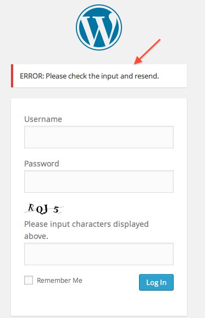Click the 'Please input characters displayed above' text
Viewport: 205px width, 318px height.
point(86,230)
